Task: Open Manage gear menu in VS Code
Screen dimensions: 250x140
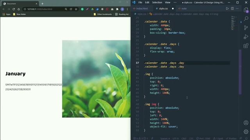Action: point(246,131)
